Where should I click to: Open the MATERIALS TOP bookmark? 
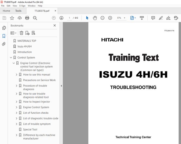(x=27, y=41)
